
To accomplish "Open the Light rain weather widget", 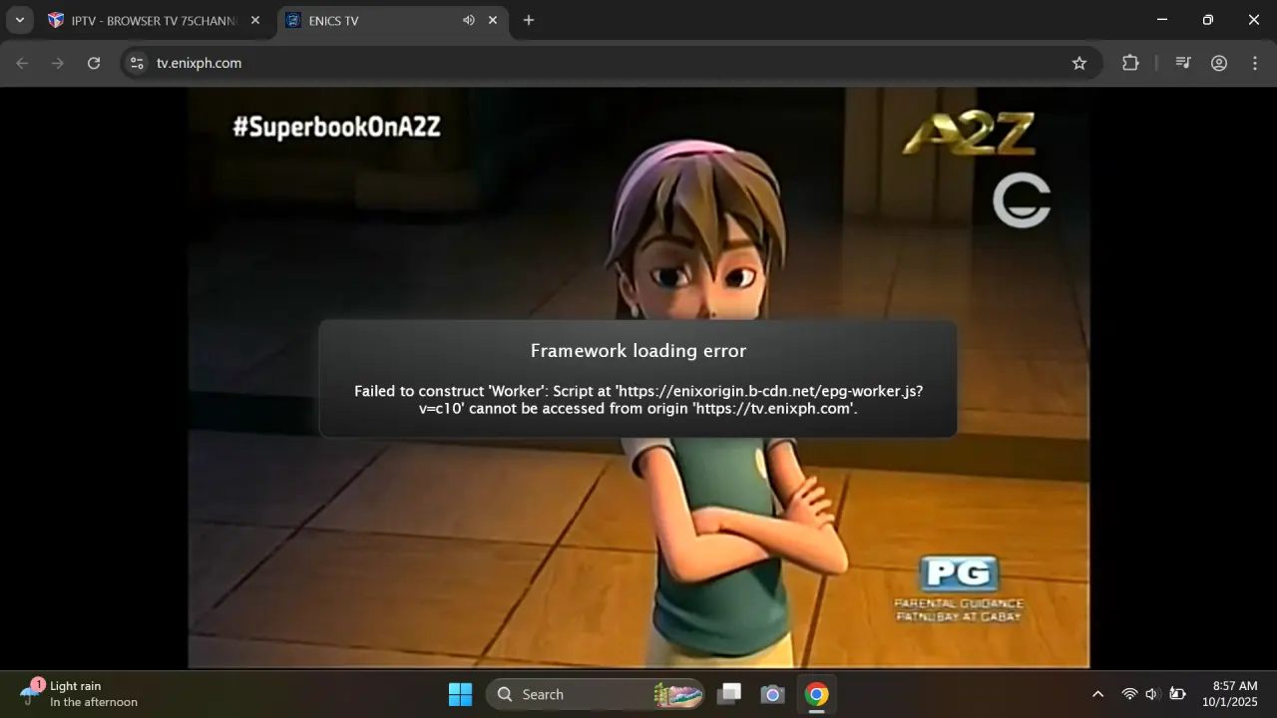I will click(x=80, y=694).
